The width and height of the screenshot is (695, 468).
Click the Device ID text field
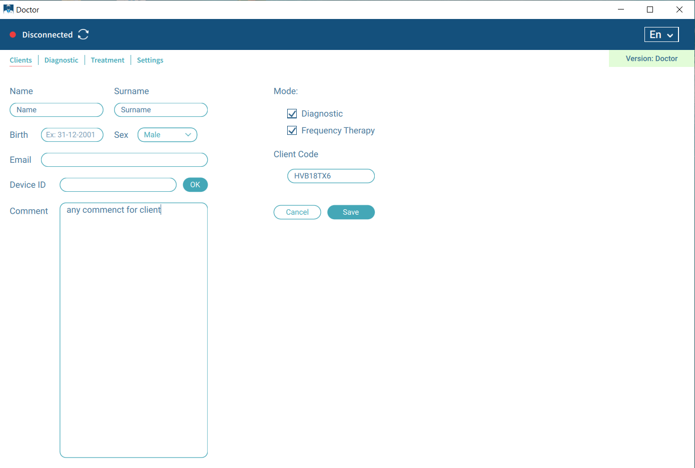click(118, 185)
